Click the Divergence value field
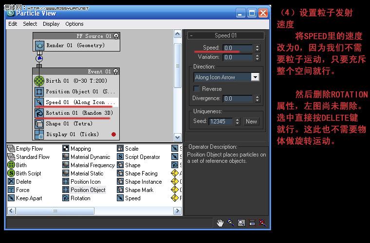Screen dimensions: 370x243 click(x=238, y=99)
